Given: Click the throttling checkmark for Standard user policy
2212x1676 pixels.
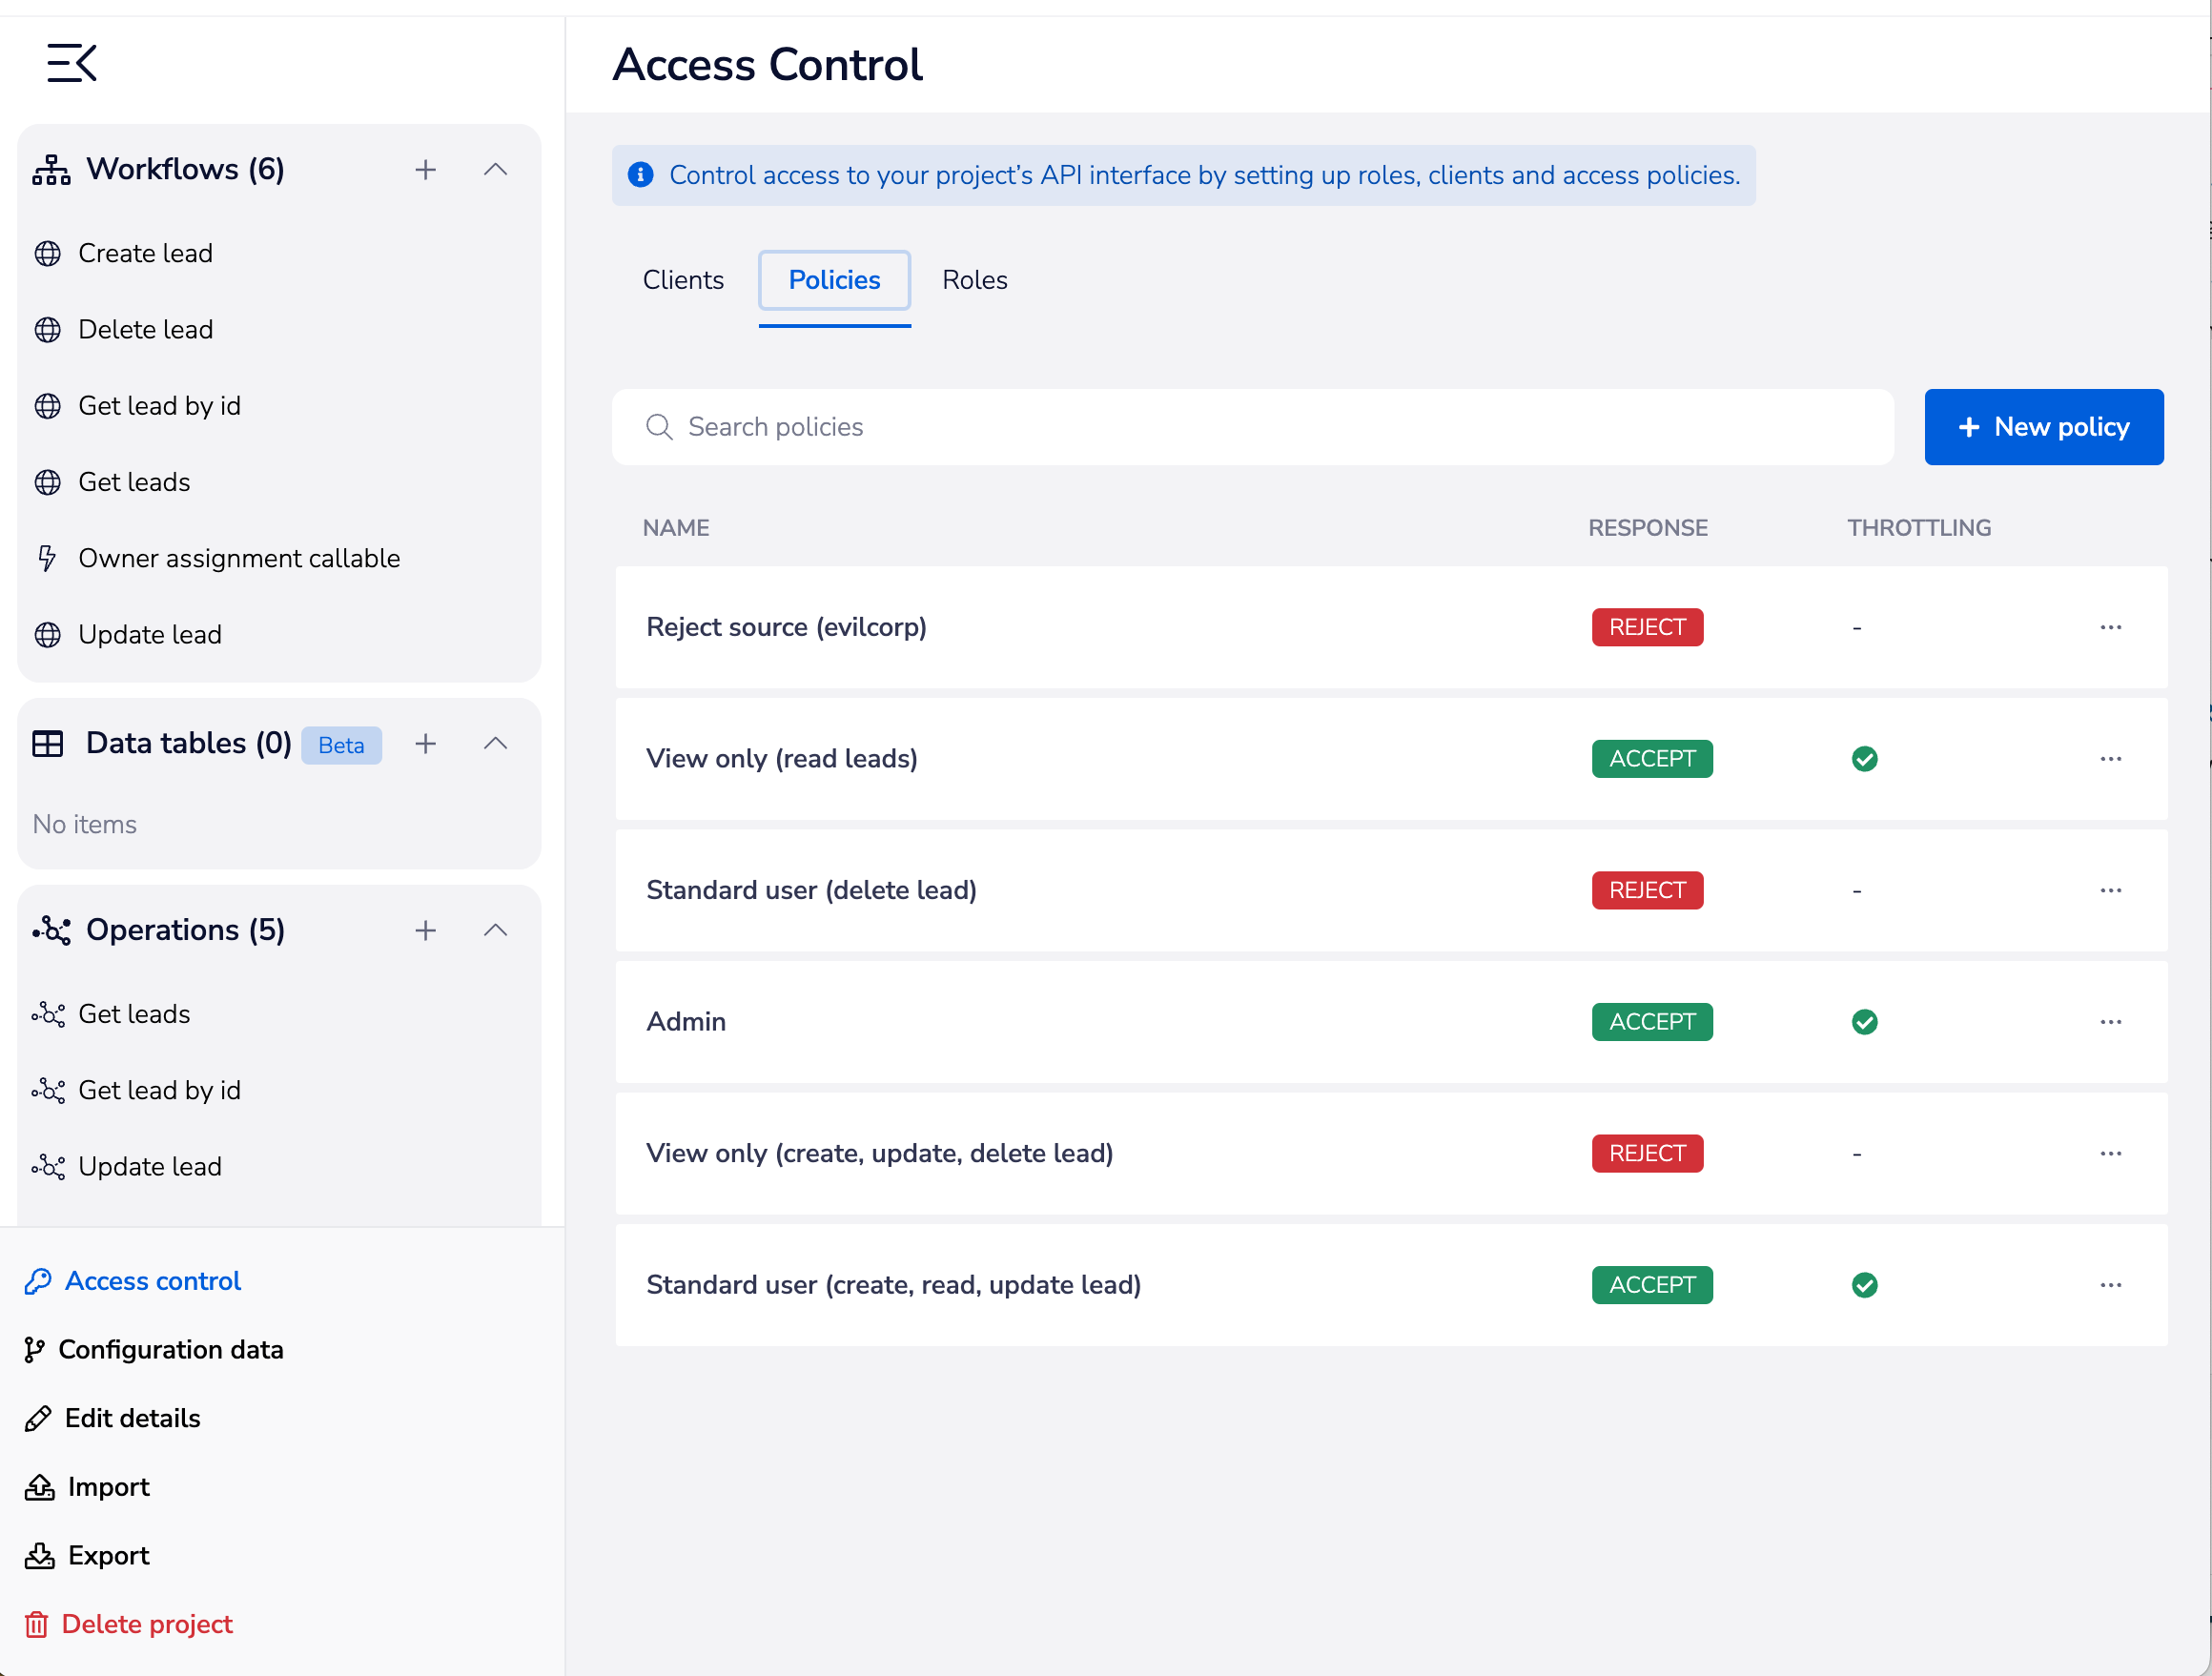Looking at the screenshot, I should pos(1864,1285).
